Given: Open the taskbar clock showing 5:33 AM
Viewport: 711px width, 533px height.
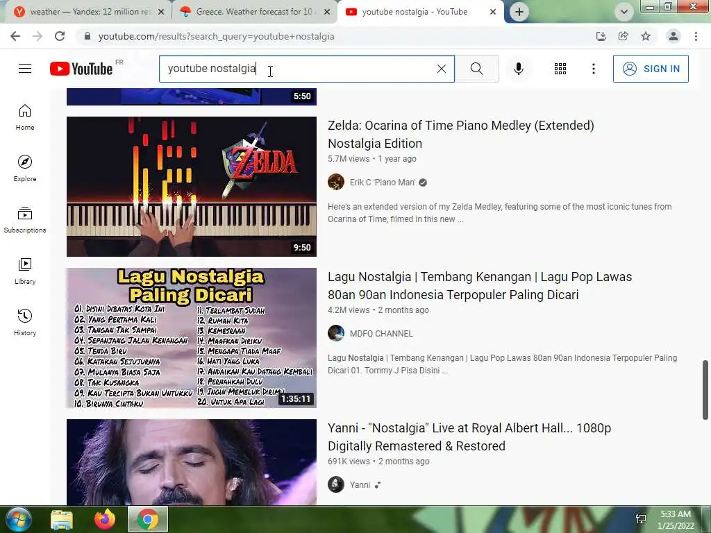Looking at the screenshot, I should pyautogui.click(x=676, y=520).
